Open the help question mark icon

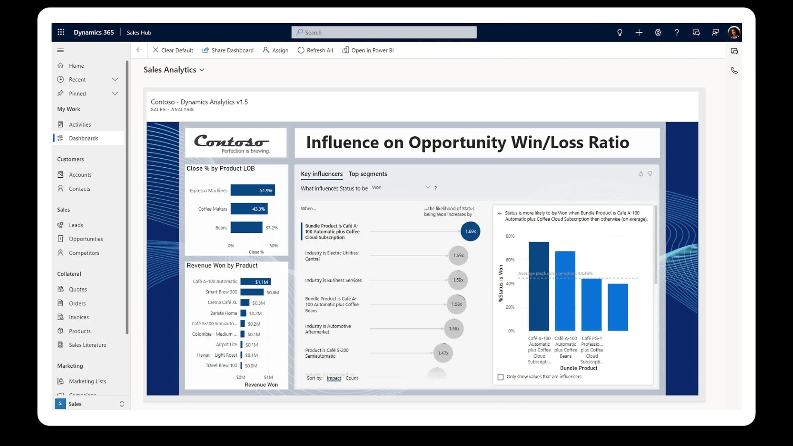tap(677, 33)
